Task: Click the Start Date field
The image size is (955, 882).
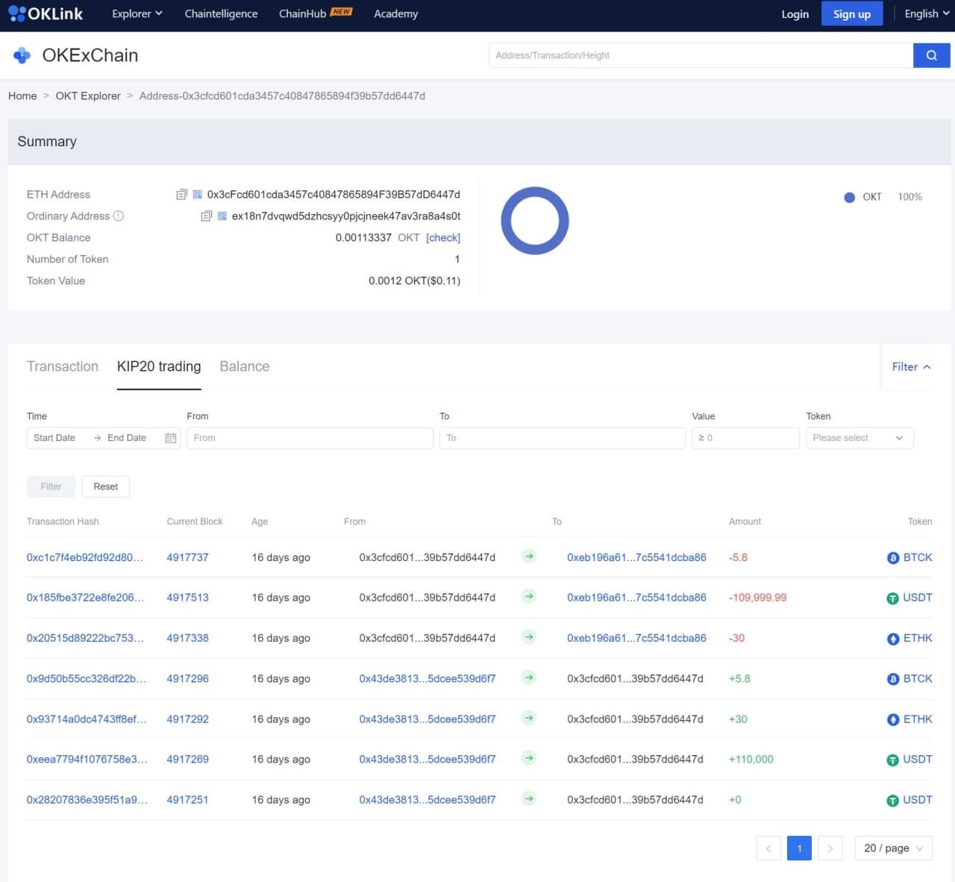Action: point(54,438)
